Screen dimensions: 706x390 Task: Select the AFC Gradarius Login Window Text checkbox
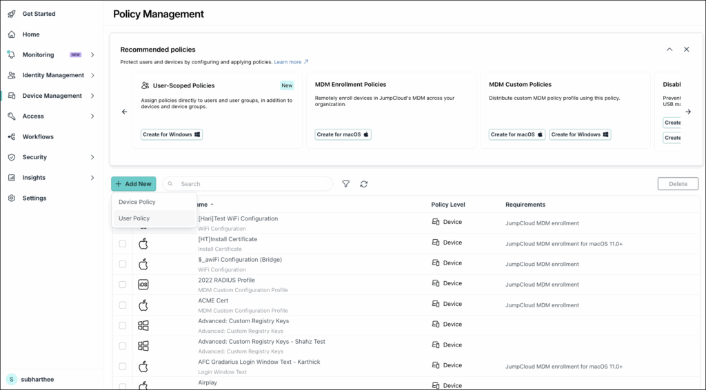click(123, 367)
